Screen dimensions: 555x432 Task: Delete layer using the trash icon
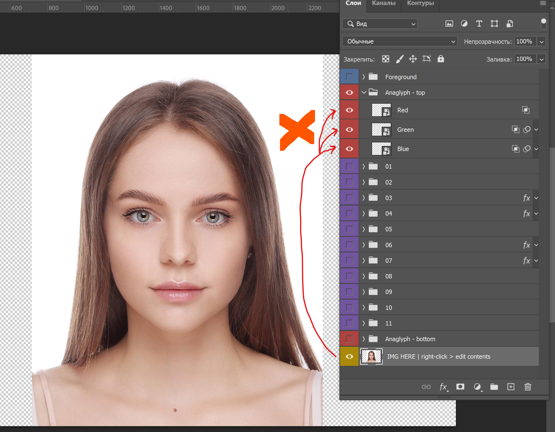click(x=528, y=387)
